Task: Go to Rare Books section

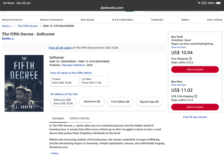Action: point(87,20)
